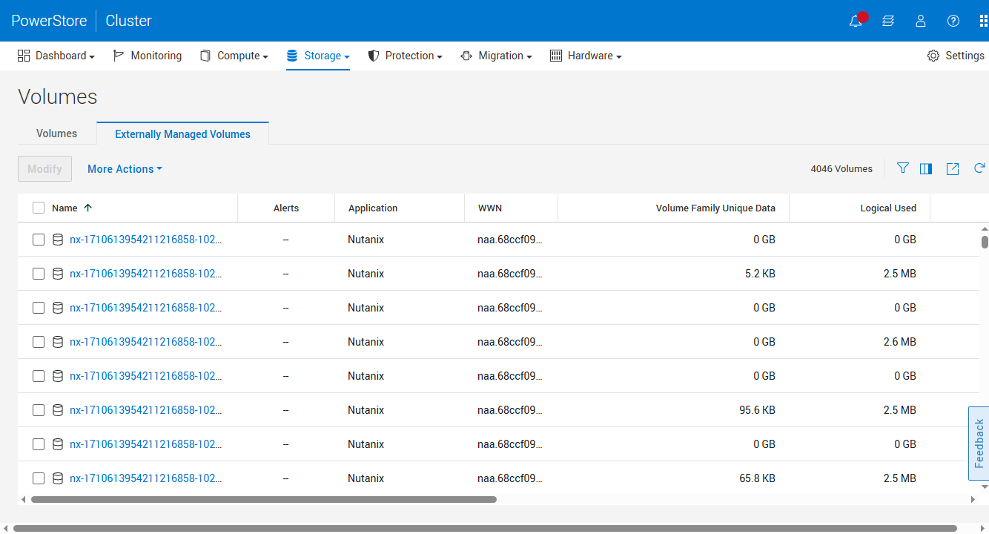The image size is (989, 534).
Task: Click the table's horizontal scrollbar thumb
Action: (263, 500)
